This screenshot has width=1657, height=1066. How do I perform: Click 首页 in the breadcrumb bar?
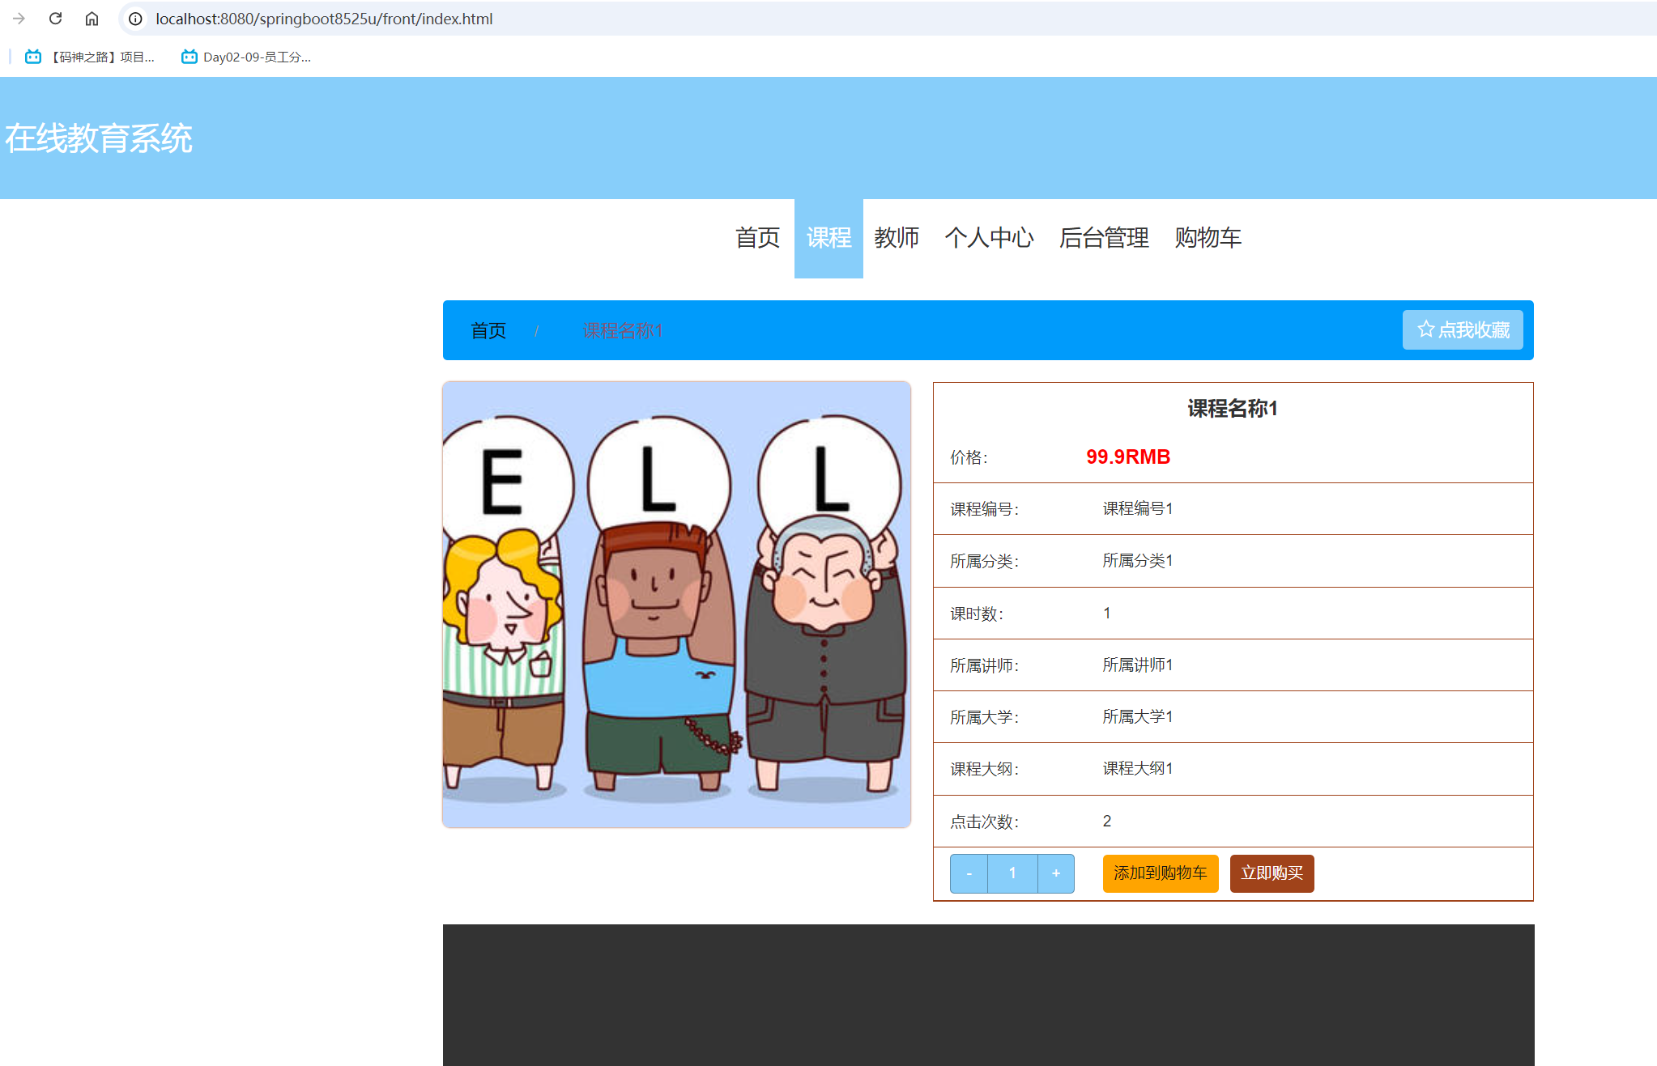[x=488, y=329]
